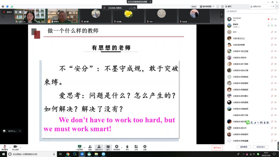The height and width of the screenshot is (157, 279).
Task: Expand audio options arrow next to microphone
Action: 10,147
